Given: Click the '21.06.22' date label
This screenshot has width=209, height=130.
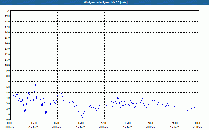Looking at the screenshot, I should [x=198, y=127].
